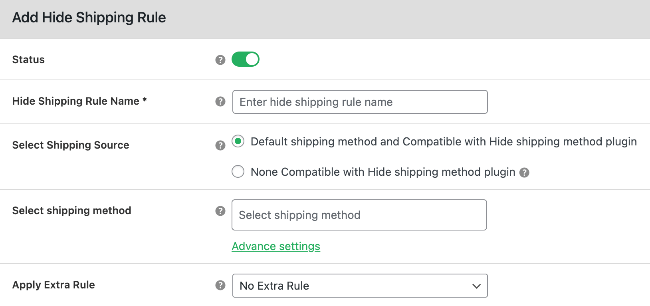Click the Add Hide Shipping Rule header
Image resolution: width=650 pixels, height=306 pixels.
pyautogui.click(x=89, y=18)
